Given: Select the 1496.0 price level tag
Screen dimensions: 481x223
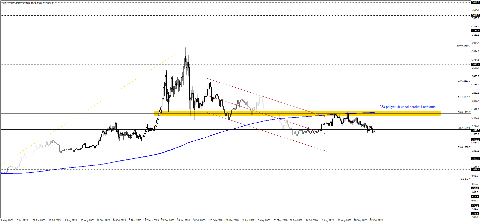Looking at the screenshot, I should coord(475,140).
